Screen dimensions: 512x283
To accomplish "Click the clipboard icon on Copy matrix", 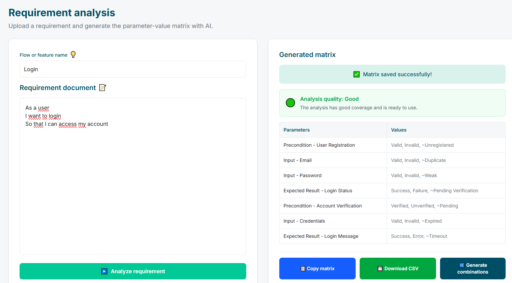I will (303, 268).
